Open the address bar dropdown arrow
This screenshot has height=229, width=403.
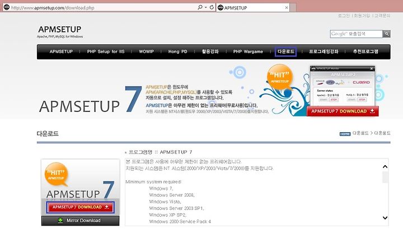pyautogui.click(x=206, y=7)
